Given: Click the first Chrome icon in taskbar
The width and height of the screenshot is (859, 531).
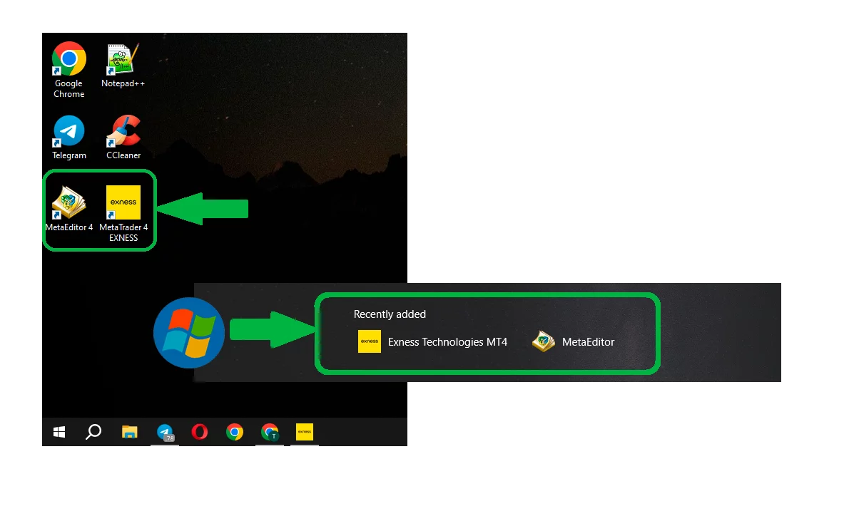Looking at the screenshot, I should 234,432.
